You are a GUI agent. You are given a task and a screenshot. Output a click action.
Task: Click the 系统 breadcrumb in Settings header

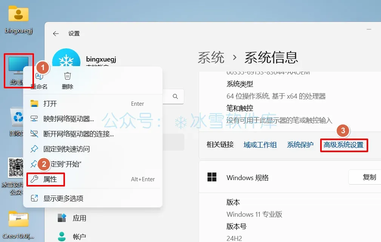point(211,58)
